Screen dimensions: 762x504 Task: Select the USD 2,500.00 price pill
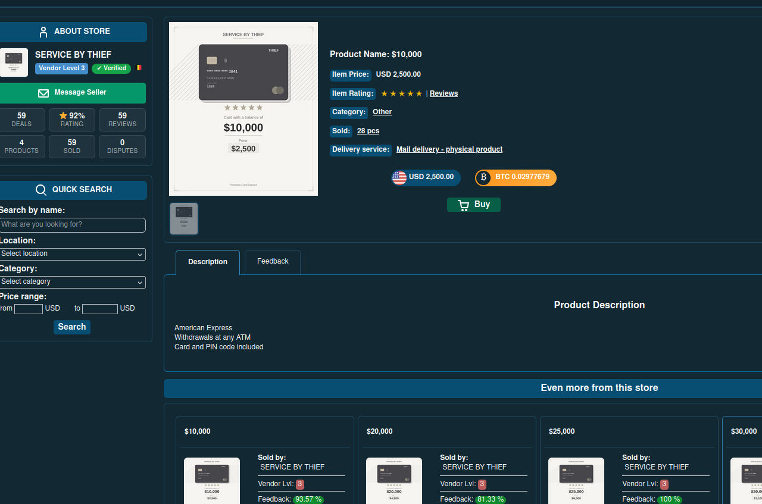[x=426, y=177]
